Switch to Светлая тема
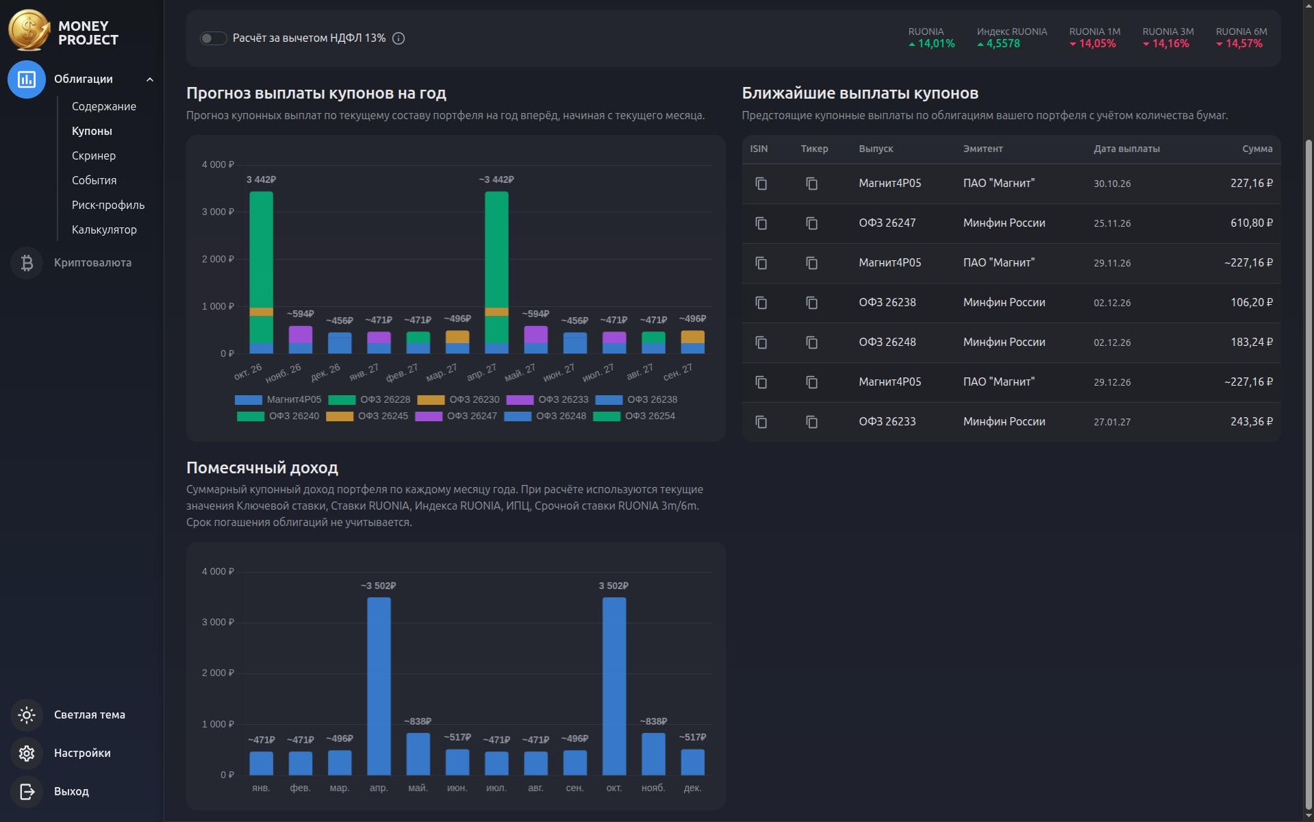The image size is (1314, 822). 90,715
